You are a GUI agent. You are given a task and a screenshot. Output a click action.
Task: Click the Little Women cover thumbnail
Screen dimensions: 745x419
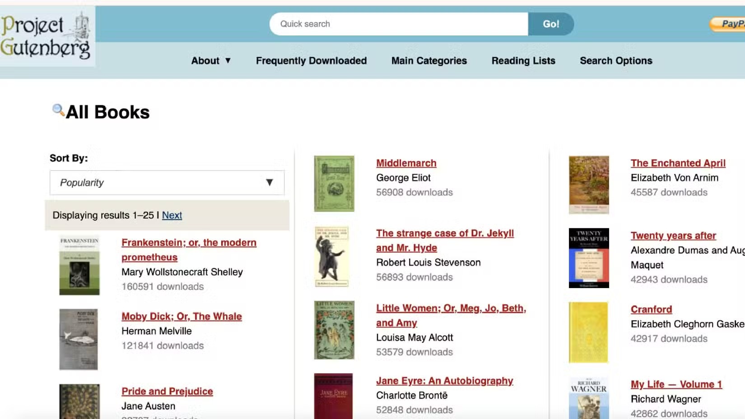click(334, 330)
